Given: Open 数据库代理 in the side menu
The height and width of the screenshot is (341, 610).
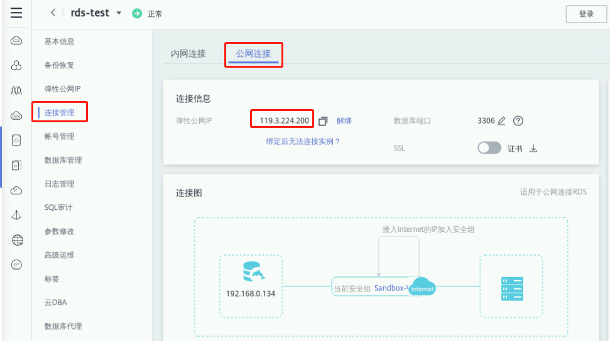Looking at the screenshot, I should point(63,326).
